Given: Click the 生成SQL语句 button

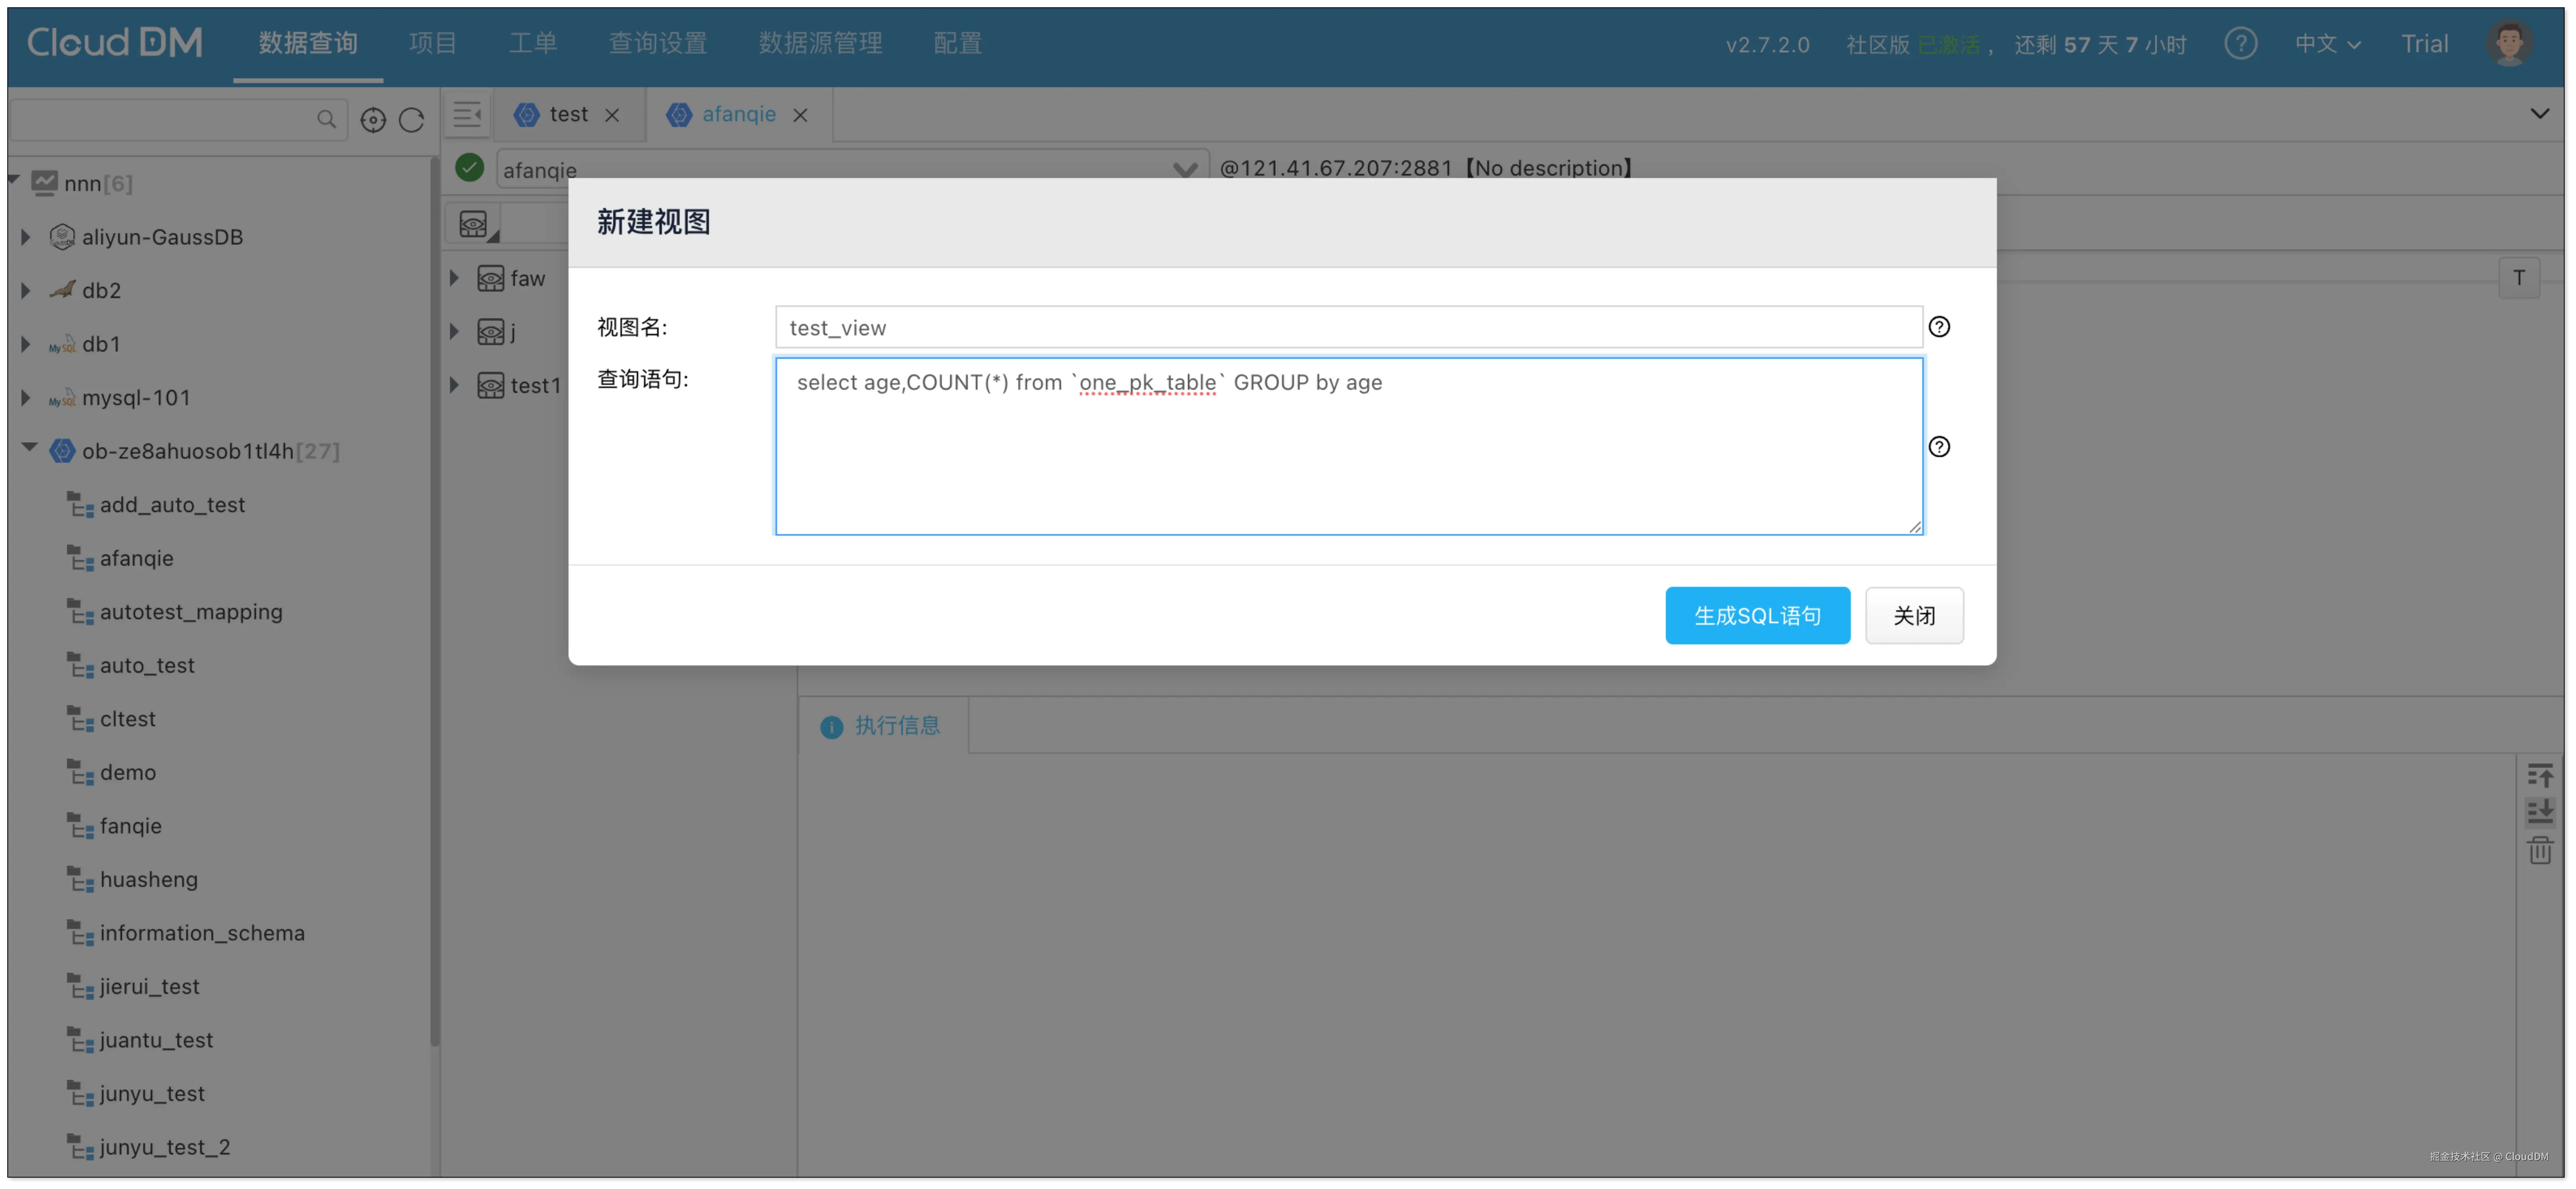Looking at the screenshot, I should click(x=1757, y=616).
